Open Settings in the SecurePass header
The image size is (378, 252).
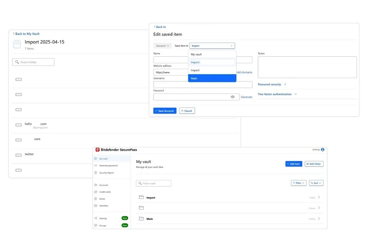(316, 150)
